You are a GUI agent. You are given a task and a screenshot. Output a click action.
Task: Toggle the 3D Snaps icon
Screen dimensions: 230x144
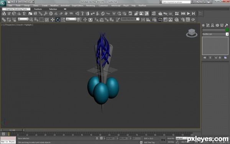[96, 20]
